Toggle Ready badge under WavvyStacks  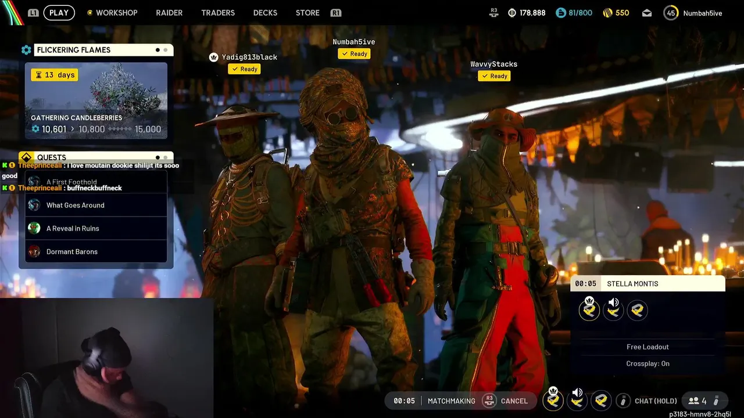[495, 76]
